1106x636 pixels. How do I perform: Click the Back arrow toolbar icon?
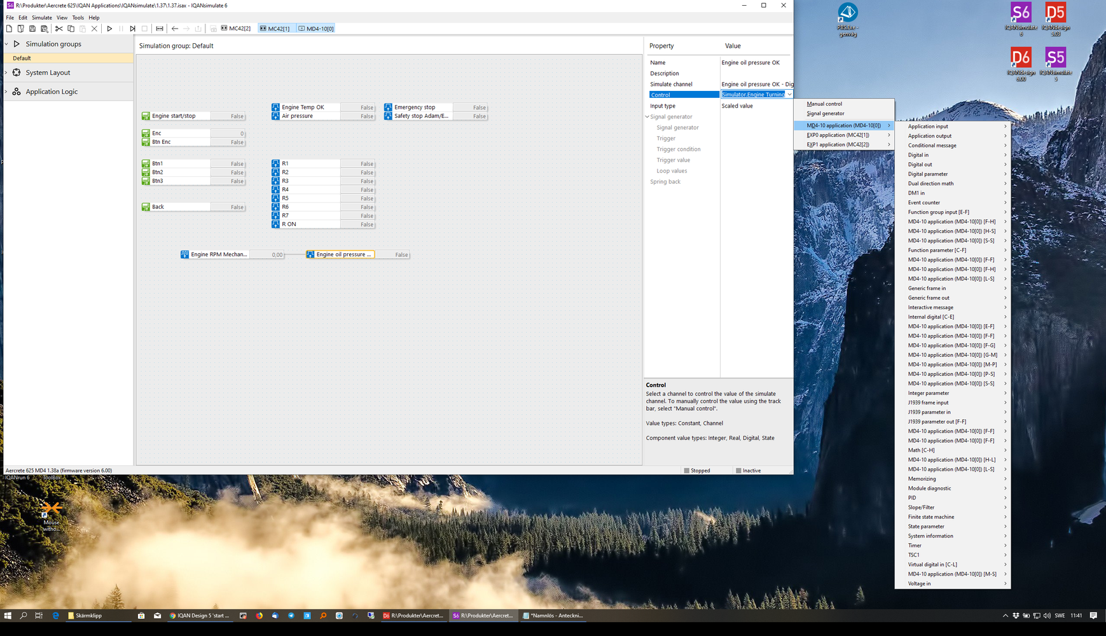[x=174, y=29]
